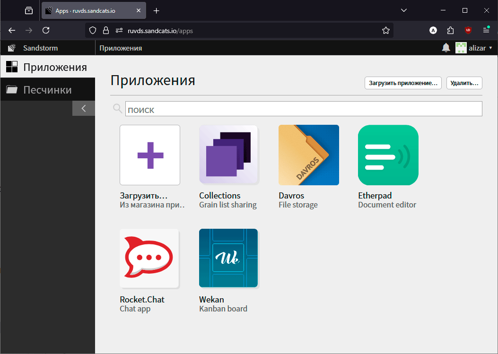
Task: Click the Document editor description
Action: (x=387, y=205)
